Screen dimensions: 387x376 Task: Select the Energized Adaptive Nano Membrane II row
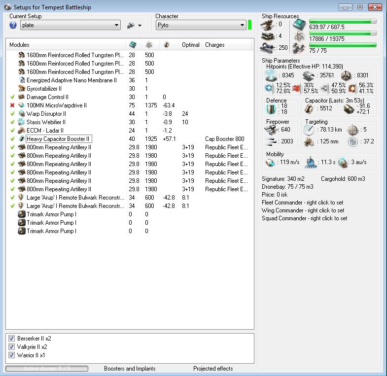[x=130, y=80]
